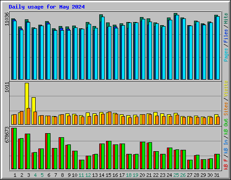The image size is (231, 180).
Task: Click the 'Daily usage for May 2024' title
Action: click(46, 7)
